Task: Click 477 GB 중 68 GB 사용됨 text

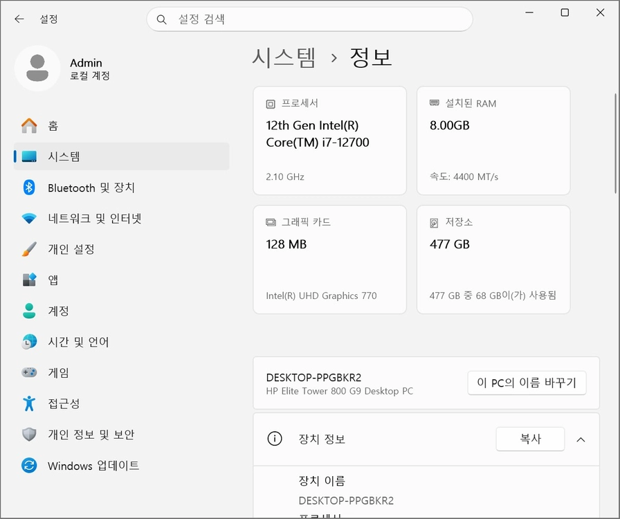Action: tap(493, 295)
